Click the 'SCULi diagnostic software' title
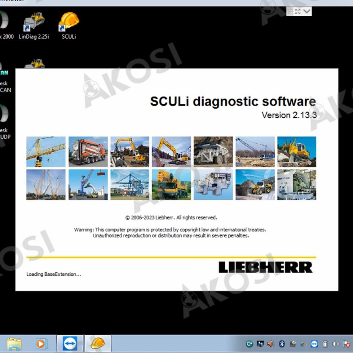353x353 pixels. tap(233, 101)
